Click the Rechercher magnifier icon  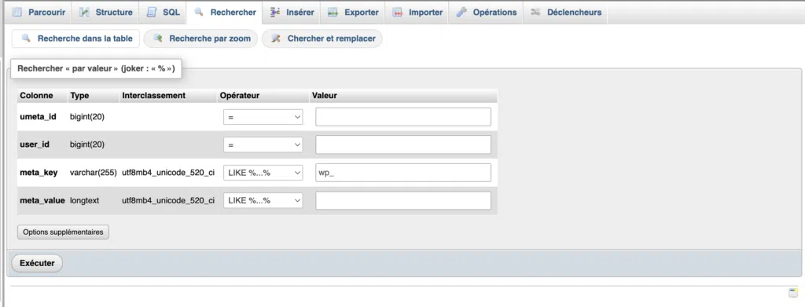pos(199,13)
